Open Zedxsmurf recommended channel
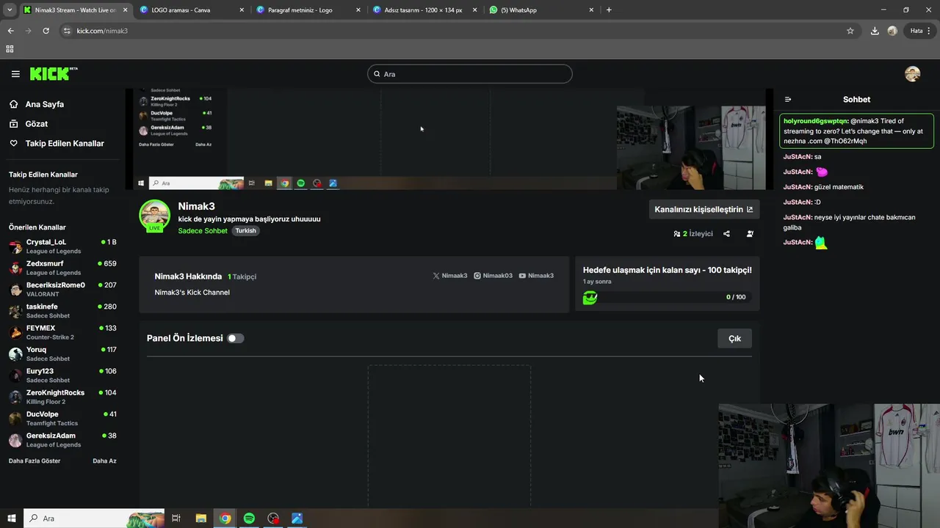 62,268
